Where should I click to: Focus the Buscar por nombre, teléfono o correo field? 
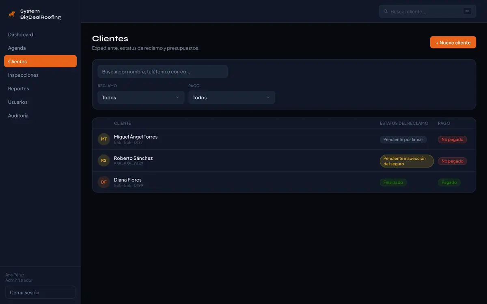point(163,71)
